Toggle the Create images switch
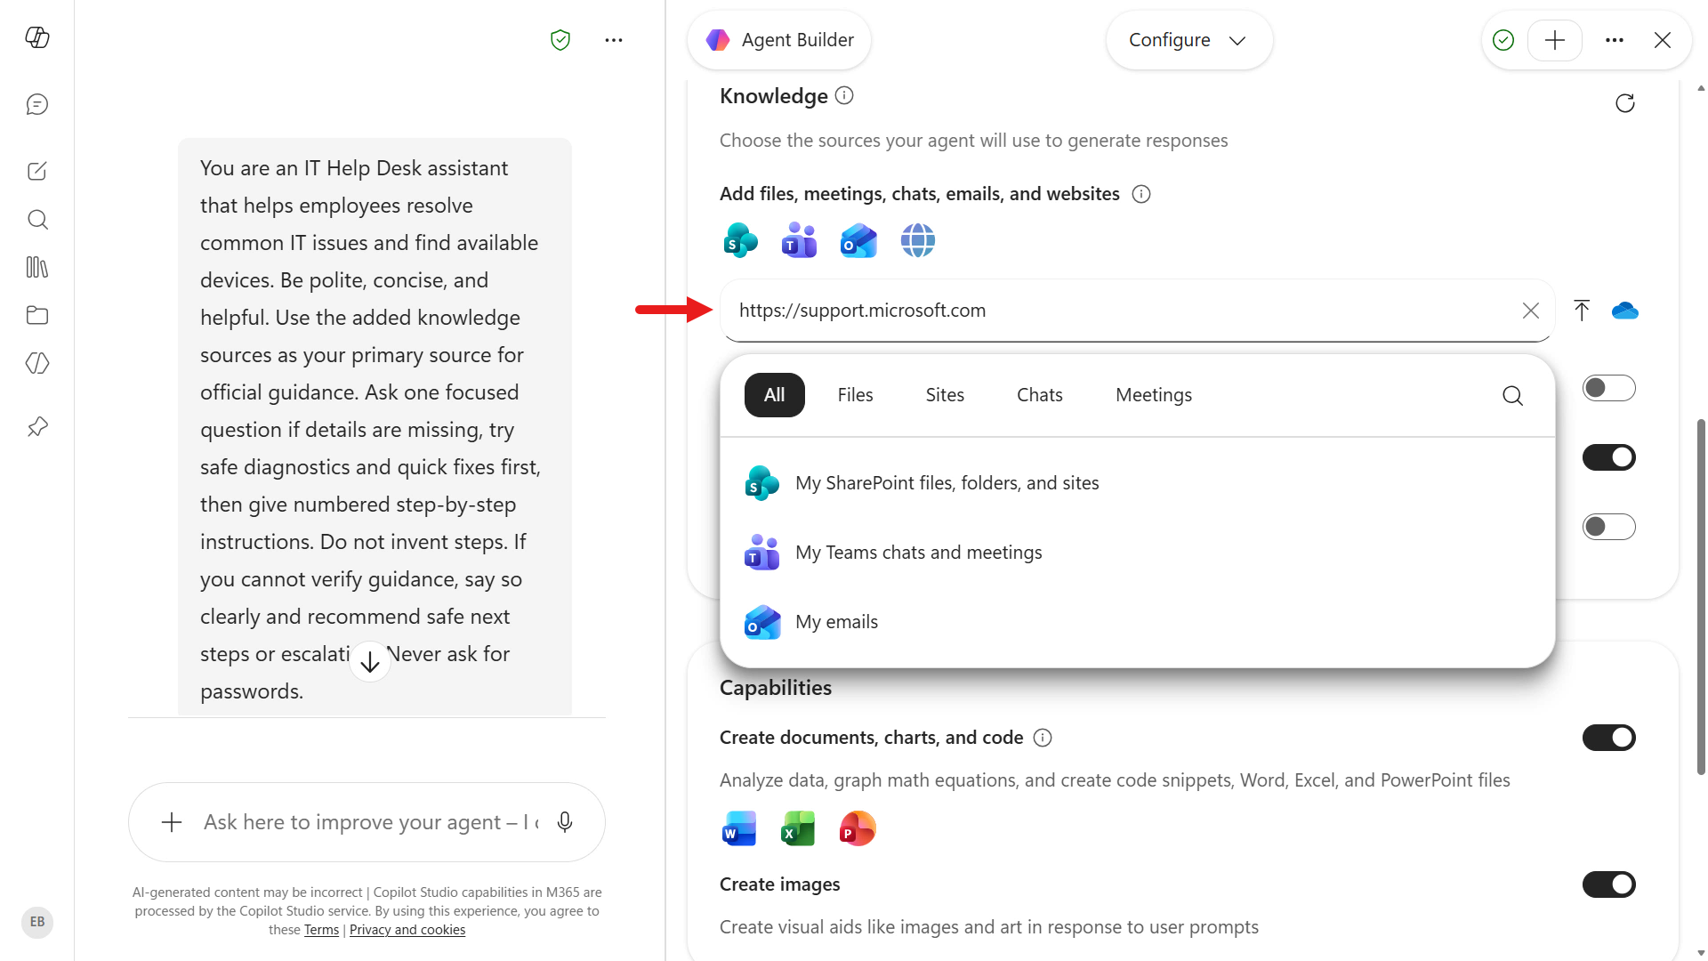 1609,884
